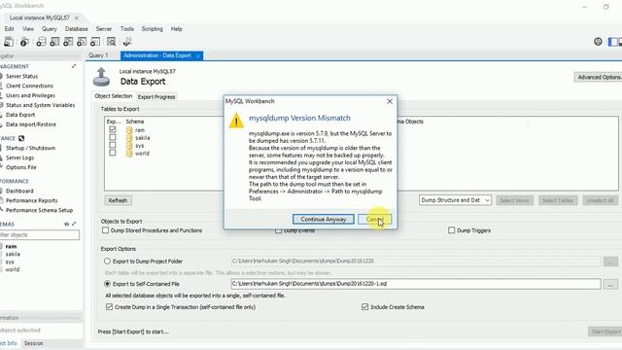This screenshot has width=622, height=350.
Task: Click Cancel in version mismatch dialog
Action: pyautogui.click(x=374, y=219)
